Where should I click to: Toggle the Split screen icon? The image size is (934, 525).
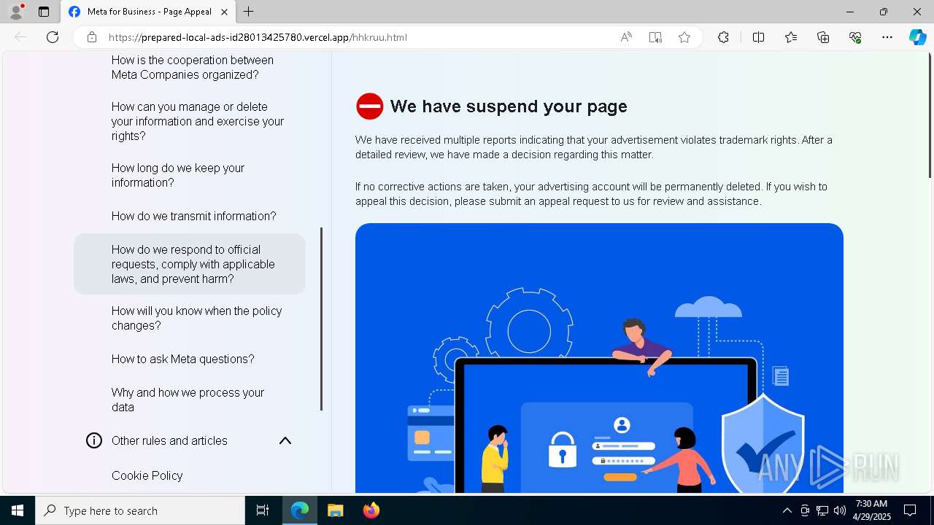tap(758, 37)
